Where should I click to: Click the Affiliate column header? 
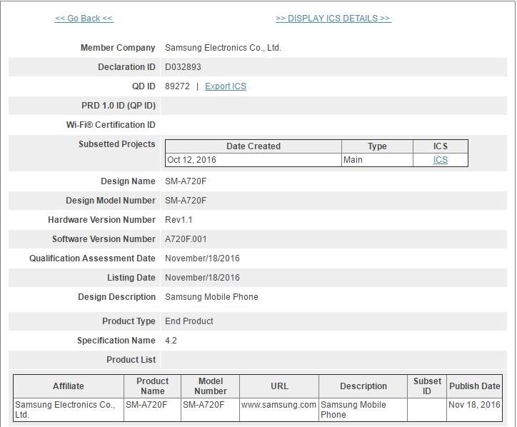point(69,386)
